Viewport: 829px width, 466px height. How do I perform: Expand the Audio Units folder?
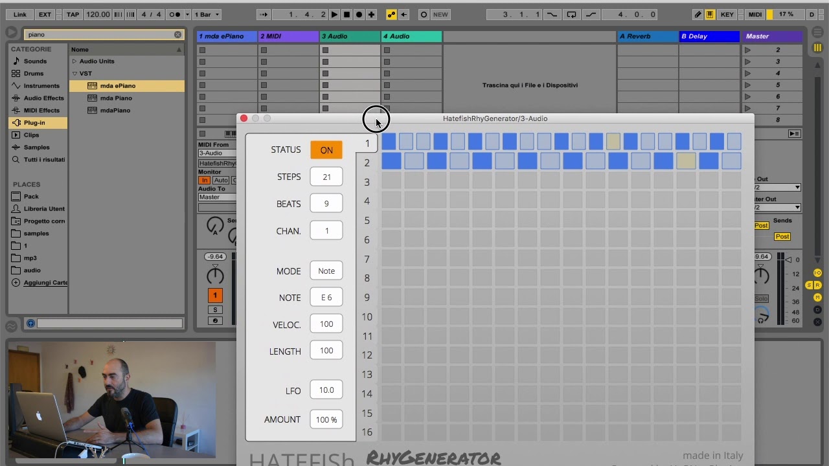74,61
